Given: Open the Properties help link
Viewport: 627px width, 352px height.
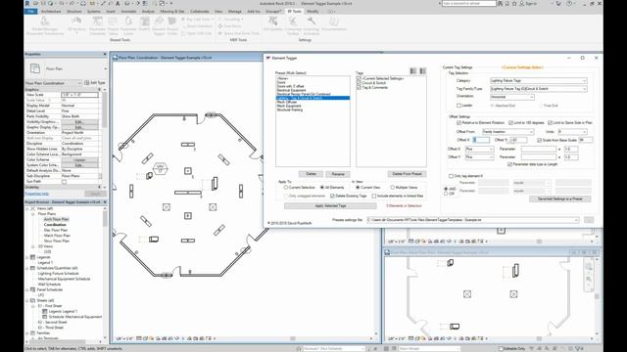Looking at the screenshot, I should [37, 194].
